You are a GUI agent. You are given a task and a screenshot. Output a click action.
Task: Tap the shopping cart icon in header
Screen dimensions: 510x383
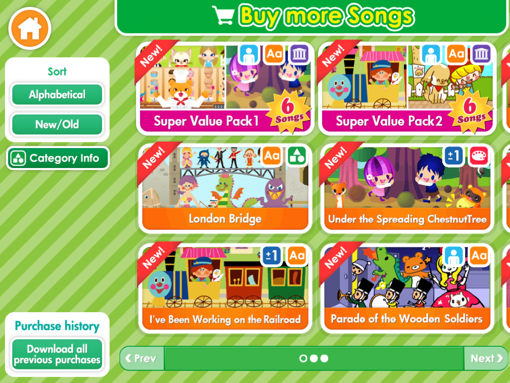point(223,15)
